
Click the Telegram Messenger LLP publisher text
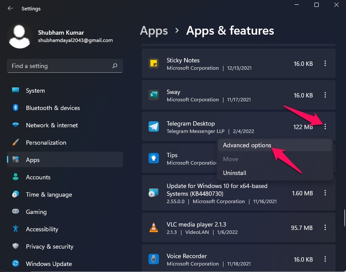click(x=195, y=131)
